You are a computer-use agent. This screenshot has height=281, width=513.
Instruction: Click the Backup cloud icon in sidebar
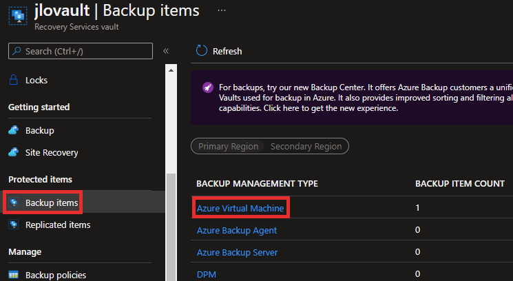click(13, 130)
